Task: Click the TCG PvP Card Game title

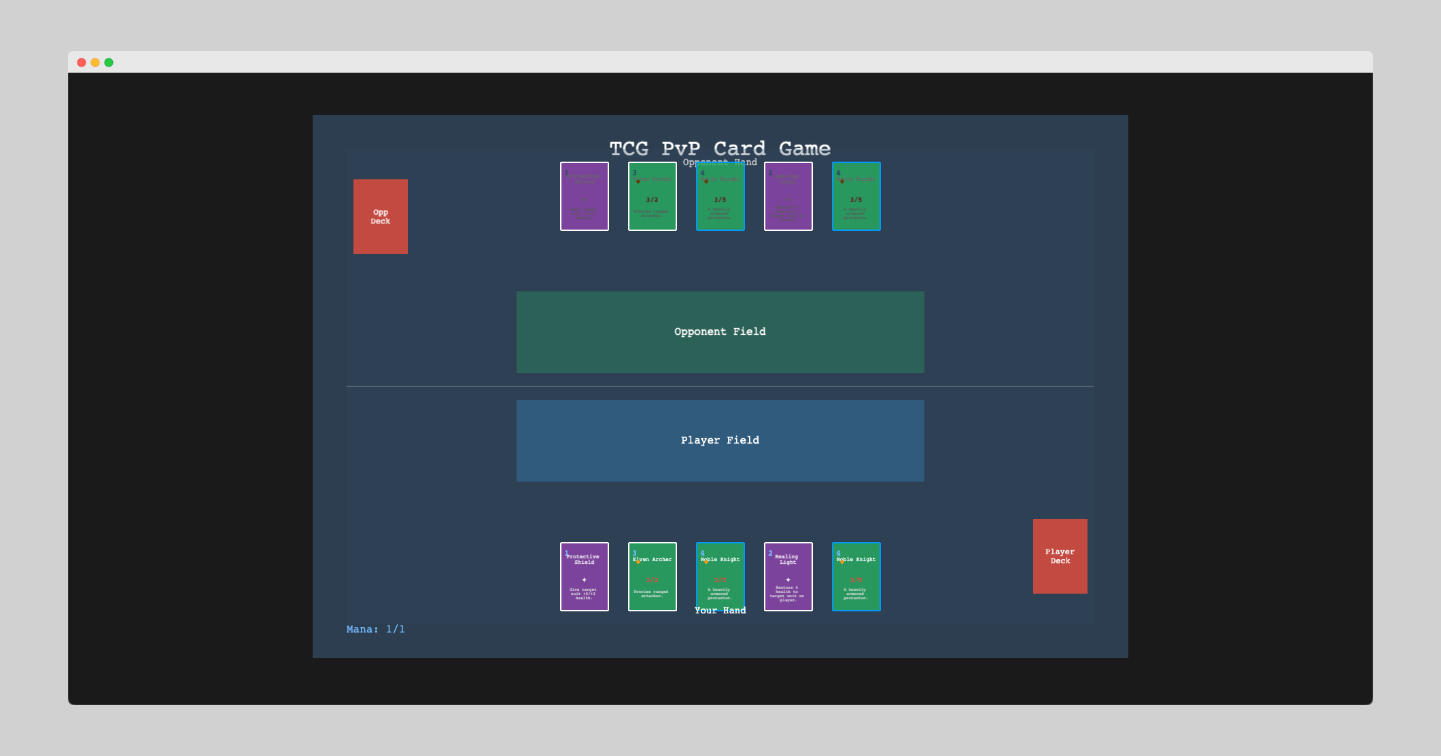Action: (720, 148)
